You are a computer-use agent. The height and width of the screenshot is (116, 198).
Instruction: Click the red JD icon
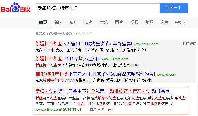[38, 74]
